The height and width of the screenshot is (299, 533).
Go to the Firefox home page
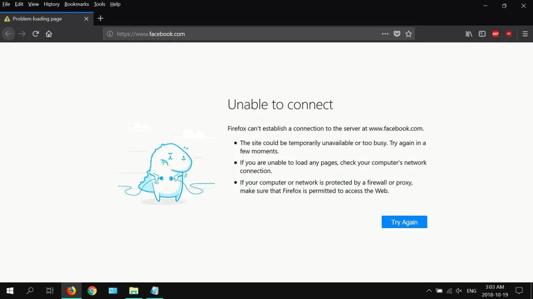(x=49, y=33)
